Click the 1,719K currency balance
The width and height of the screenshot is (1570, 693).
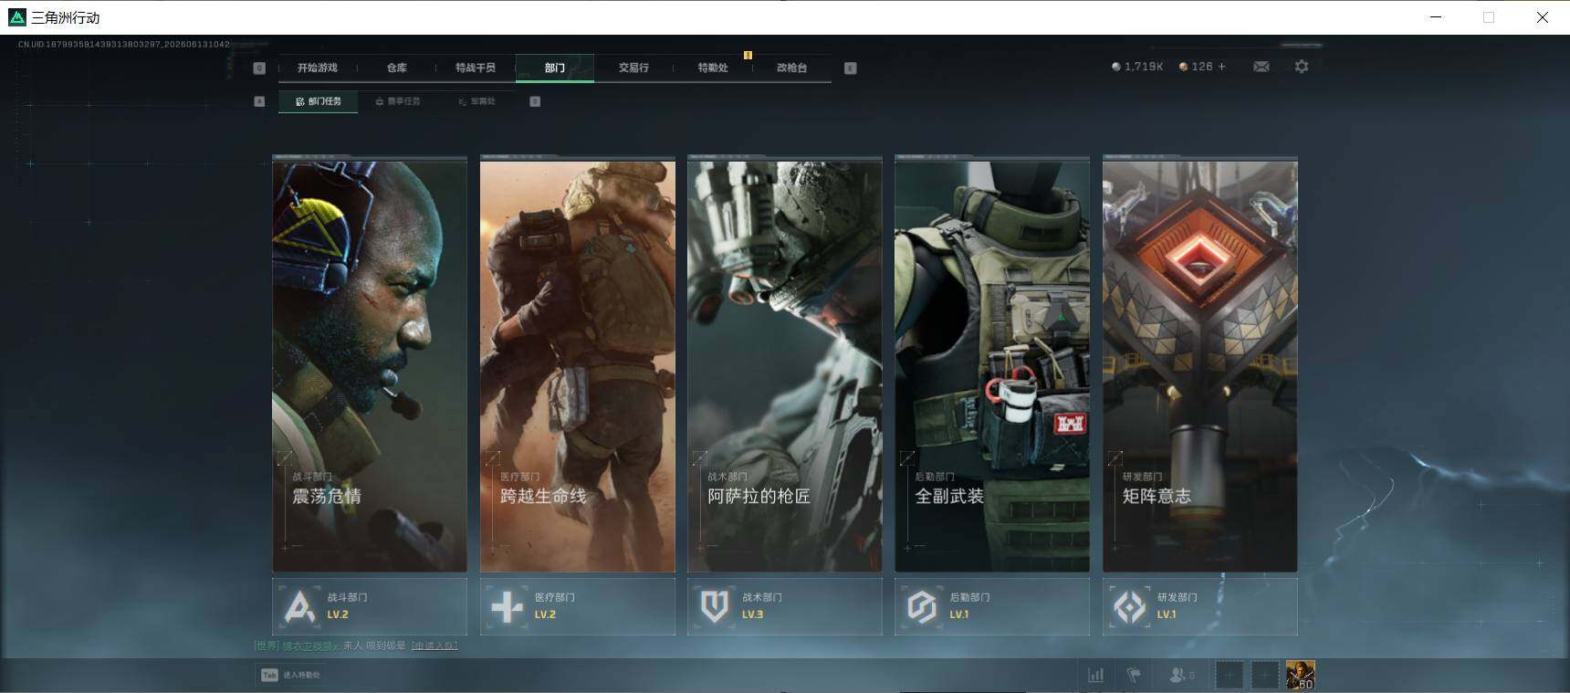click(1137, 67)
